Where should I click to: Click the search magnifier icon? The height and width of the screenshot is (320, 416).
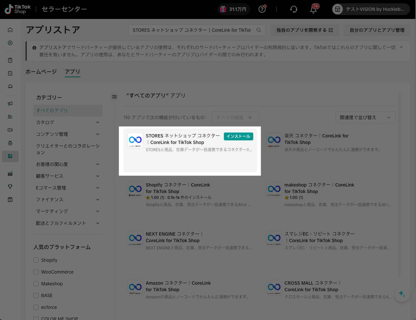(259, 30)
